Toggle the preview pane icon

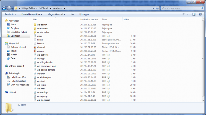(x=194, y=14)
